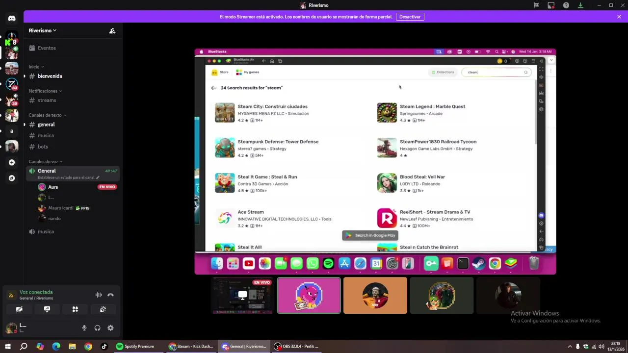Click the checkpoint flag icon in title bar
This screenshot has width=628, height=353.
pos(536,5)
